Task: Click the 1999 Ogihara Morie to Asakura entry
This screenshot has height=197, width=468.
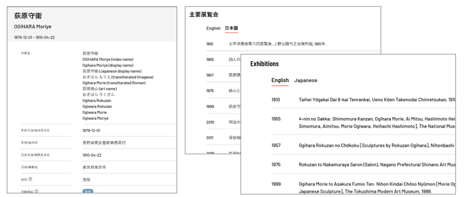Action: click(363, 187)
